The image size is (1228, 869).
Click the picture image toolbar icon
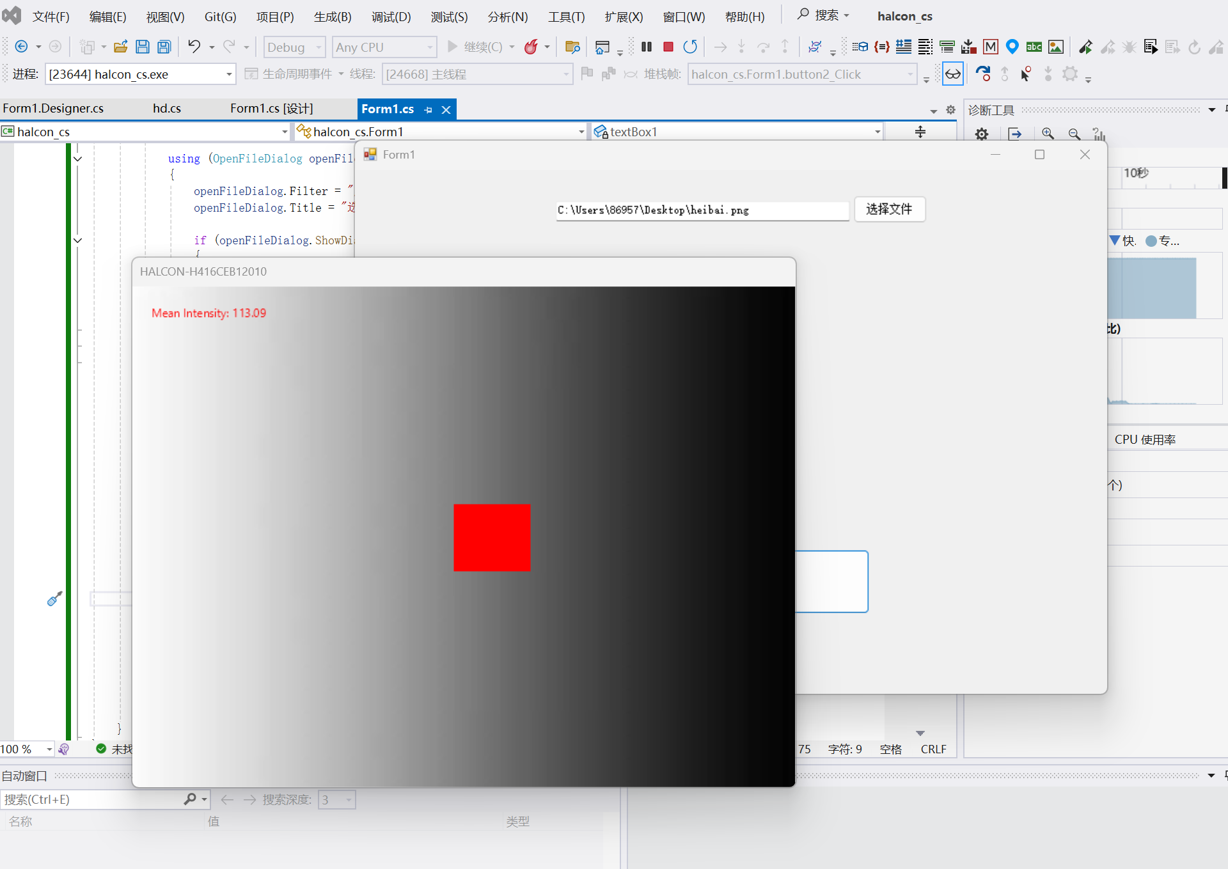coord(1056,47)
